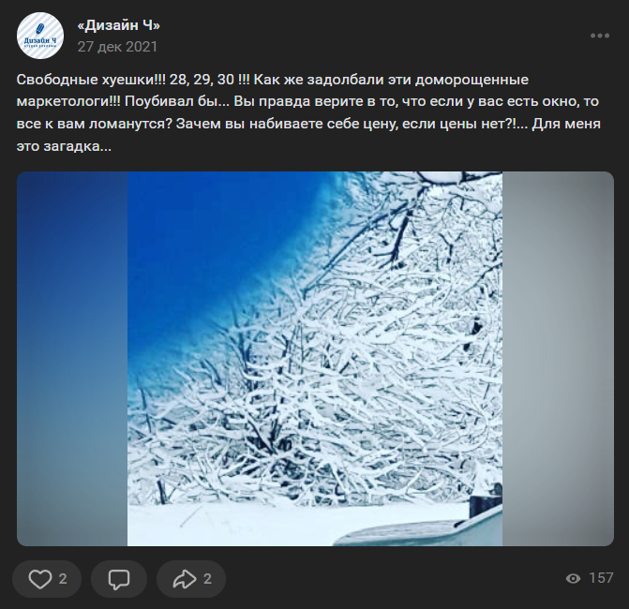Click the post text line mentioning маркетологи
Viewport: 629px width, 609px height.
pyautogui.click(x=307, y=101)
